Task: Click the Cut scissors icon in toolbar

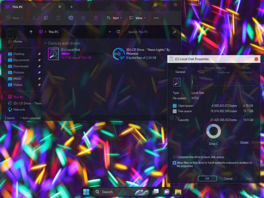Action: [34, 18]
